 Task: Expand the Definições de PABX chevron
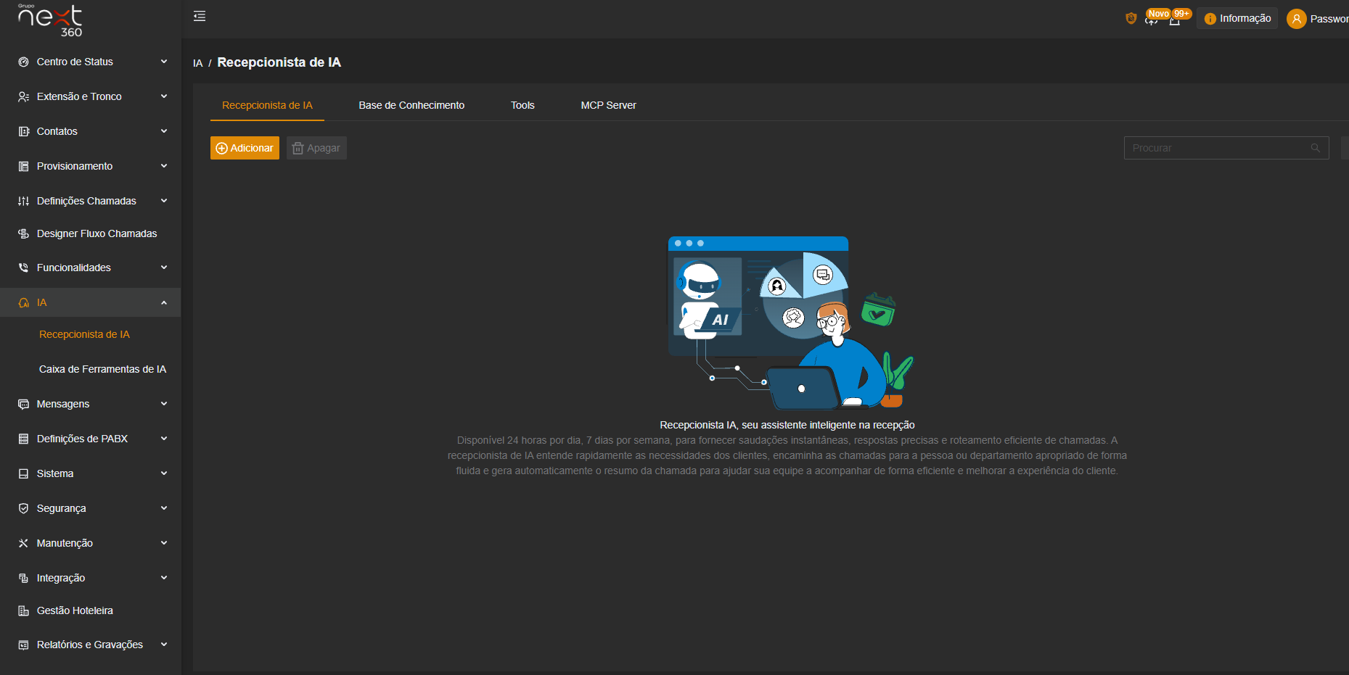(x=164, y=439)
